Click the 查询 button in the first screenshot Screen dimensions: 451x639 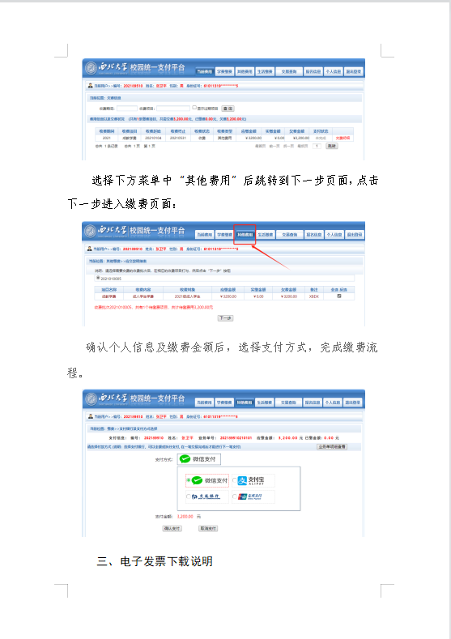pyautogui.click(x=228, y=109)
